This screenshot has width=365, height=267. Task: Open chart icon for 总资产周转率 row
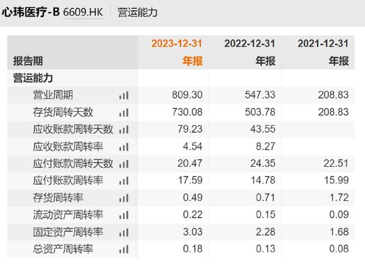pos(124,249)
